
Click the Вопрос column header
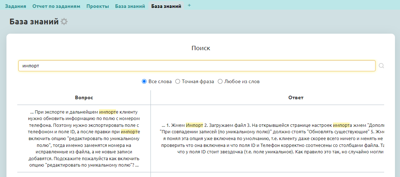(x=84, y=97)
